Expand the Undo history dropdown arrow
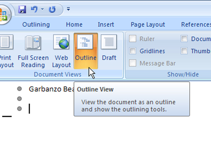Viewport: 211px width, 158px height. point(42,9)
